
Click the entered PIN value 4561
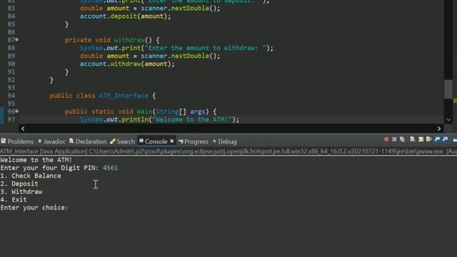pos(110,168)
